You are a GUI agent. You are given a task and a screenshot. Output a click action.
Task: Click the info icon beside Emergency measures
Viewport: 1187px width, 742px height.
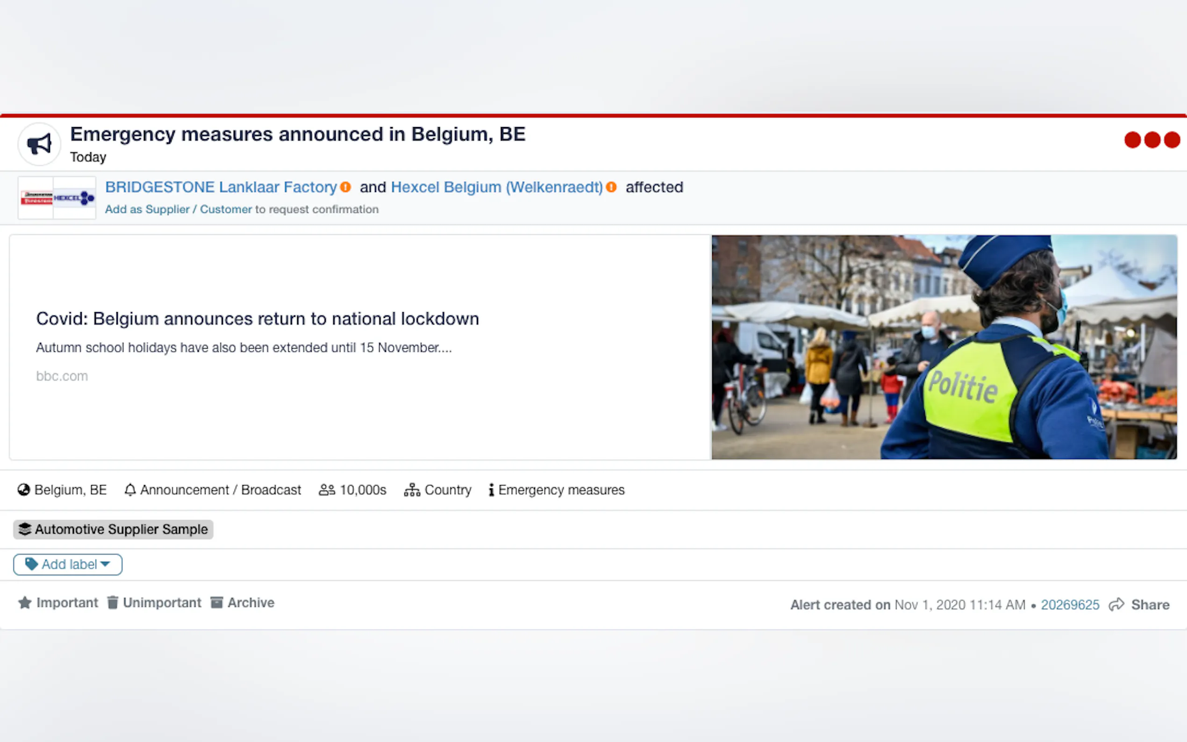click(x=491, y=490)
